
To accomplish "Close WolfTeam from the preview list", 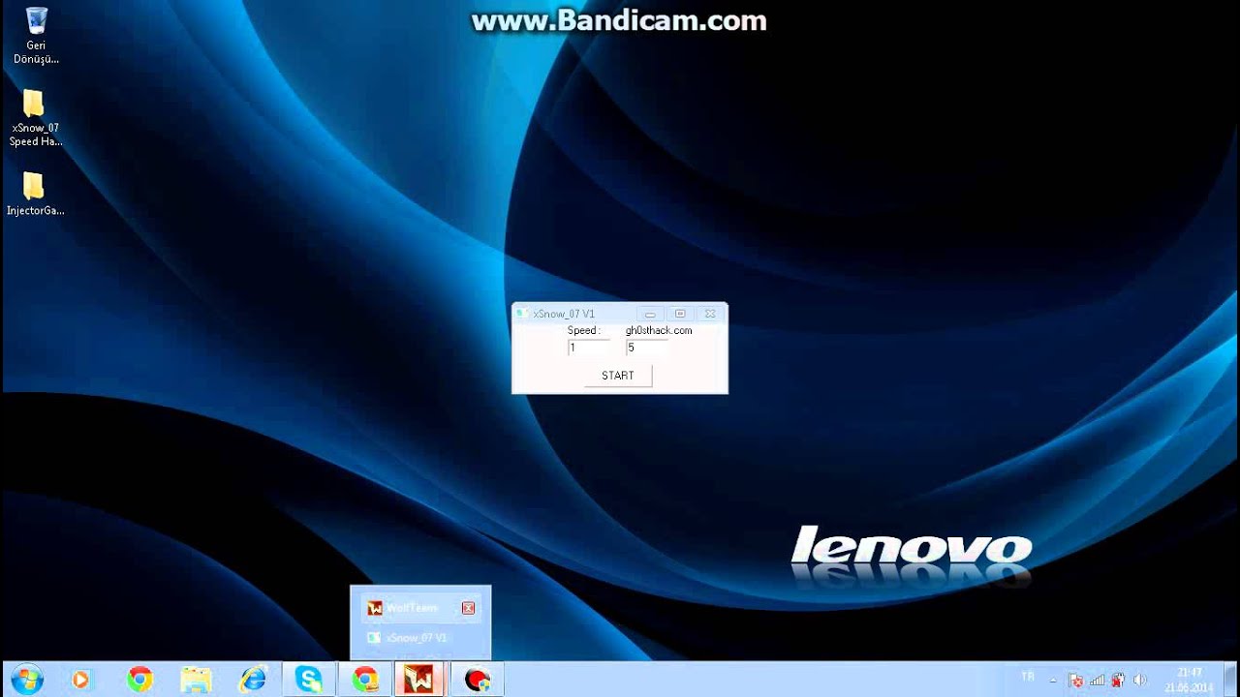I will click(x=469, y=608).
